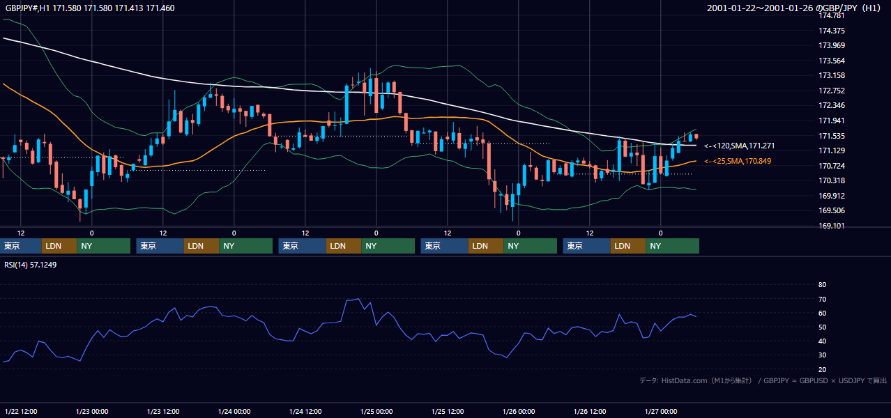Screen dimensions: 891x418
Task: Click the HistData.com data source note
Action: click(x=763, y=380)
